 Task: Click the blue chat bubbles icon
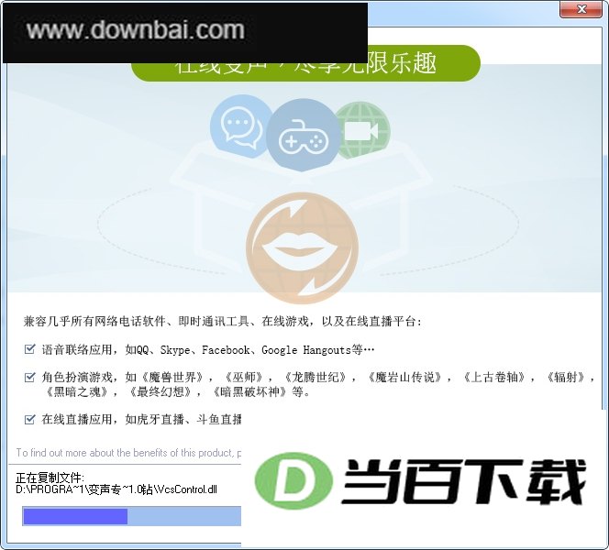point(239,126)
